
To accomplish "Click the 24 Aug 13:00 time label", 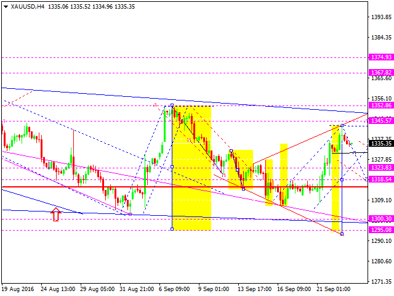I will [x=58, y=289].
